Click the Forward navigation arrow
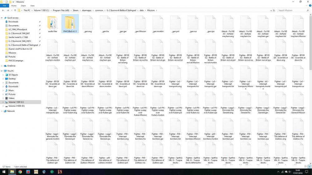 (8, 10)
